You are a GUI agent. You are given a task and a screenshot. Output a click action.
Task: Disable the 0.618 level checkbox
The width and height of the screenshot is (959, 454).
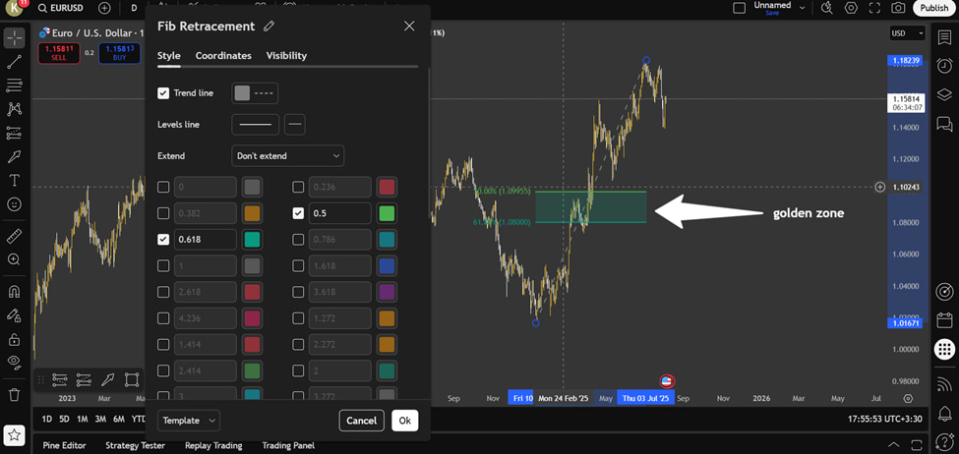coord(163,240)
